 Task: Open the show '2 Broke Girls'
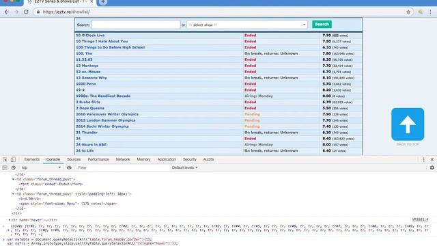click(88, 102)
